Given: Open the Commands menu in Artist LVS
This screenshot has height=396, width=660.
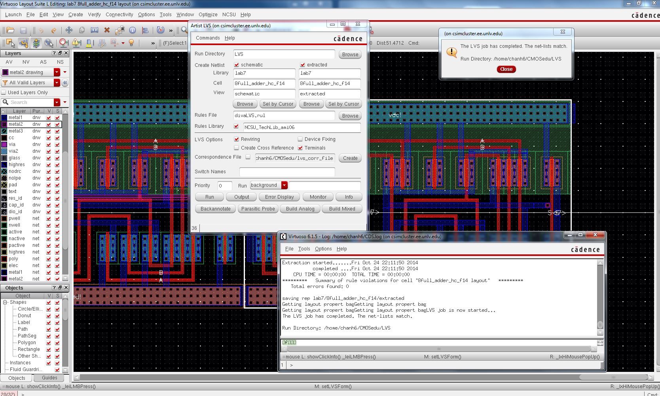Looking at the screenshot, I should pos(207,38).
